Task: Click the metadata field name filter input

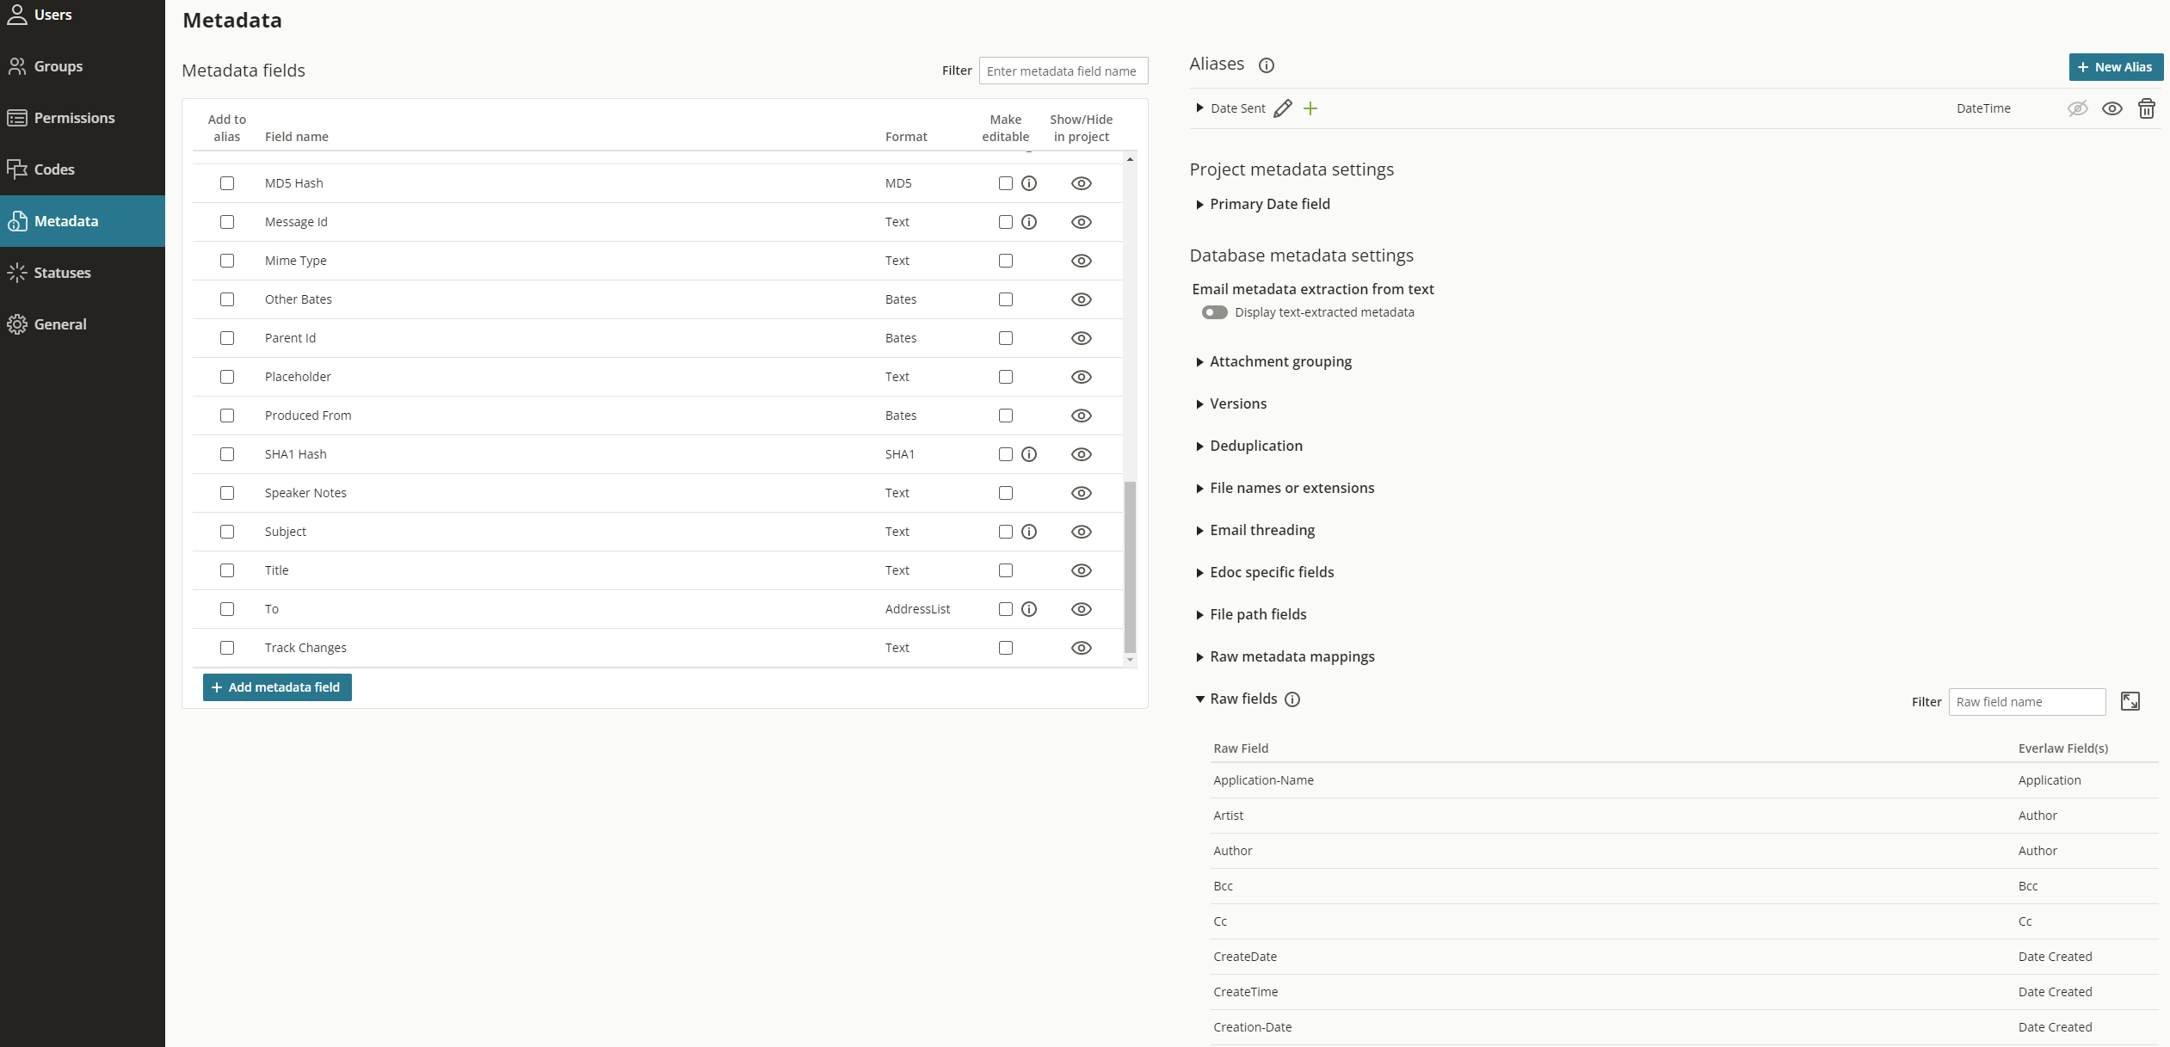Action: (x=1063, y=71)
